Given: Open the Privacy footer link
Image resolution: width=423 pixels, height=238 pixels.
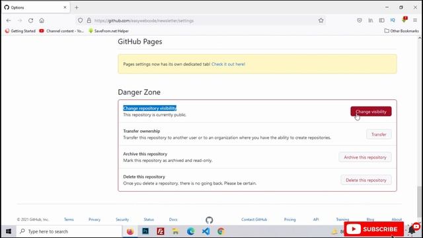Looking at the screenshot, I should pos(95,219).
